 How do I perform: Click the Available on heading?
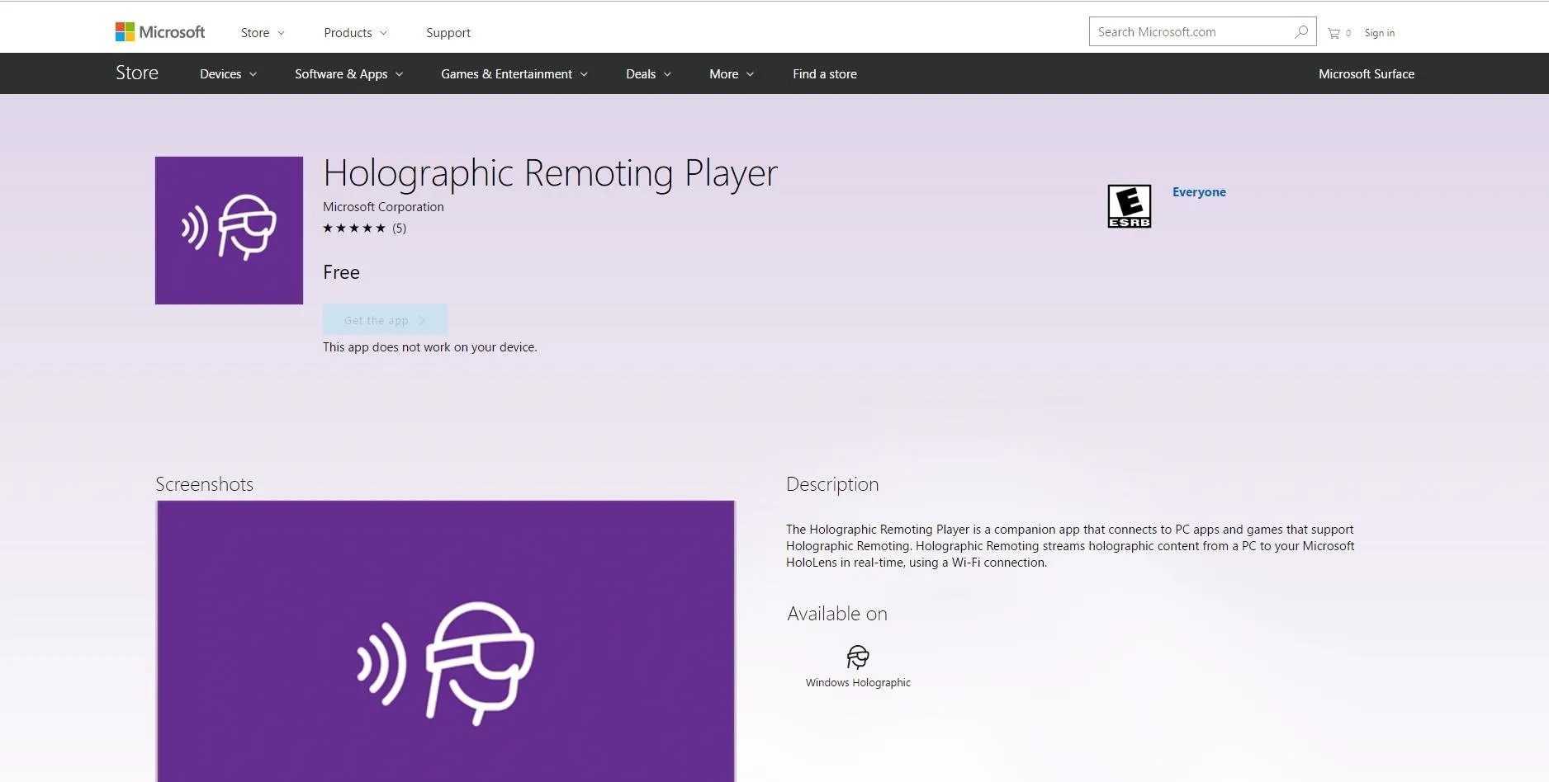pos(837,614)
